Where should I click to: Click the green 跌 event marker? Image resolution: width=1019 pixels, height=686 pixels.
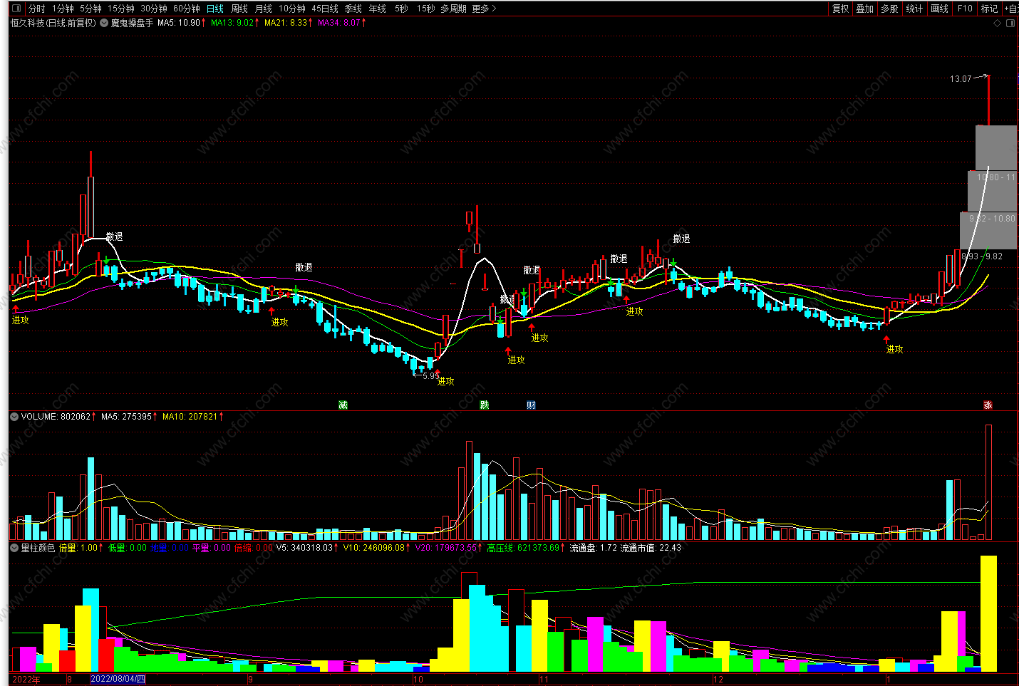point(485,405)
